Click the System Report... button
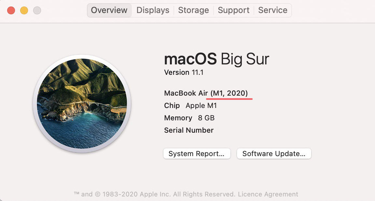This screenshot has width=375, height=201. [197, 154]
